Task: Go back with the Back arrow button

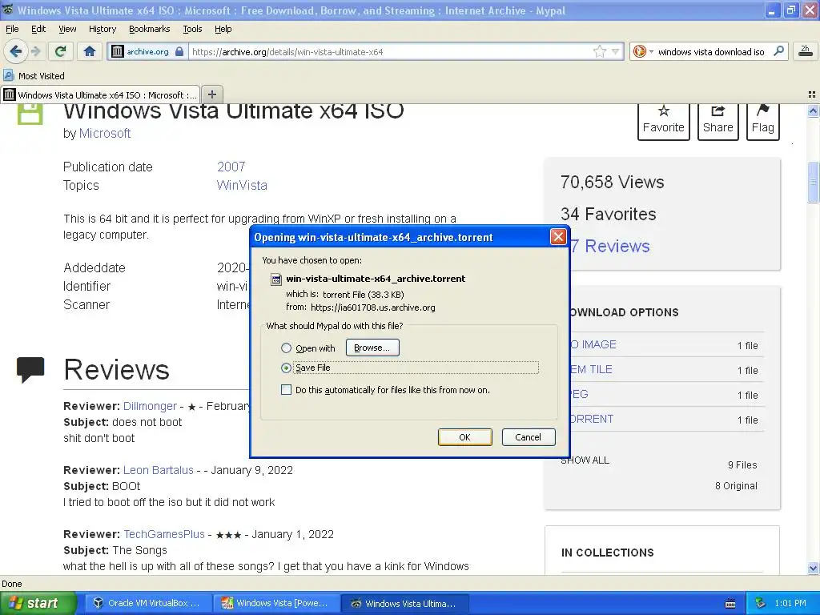Action: point(15,51)
